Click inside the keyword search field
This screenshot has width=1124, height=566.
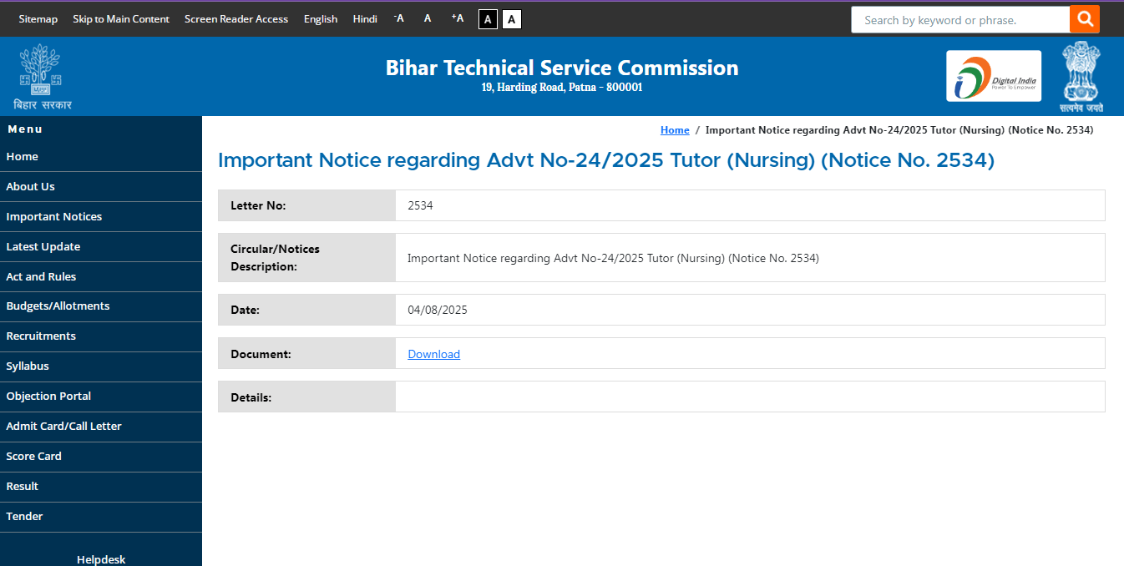pyautogui.click(x=952, y=18)
